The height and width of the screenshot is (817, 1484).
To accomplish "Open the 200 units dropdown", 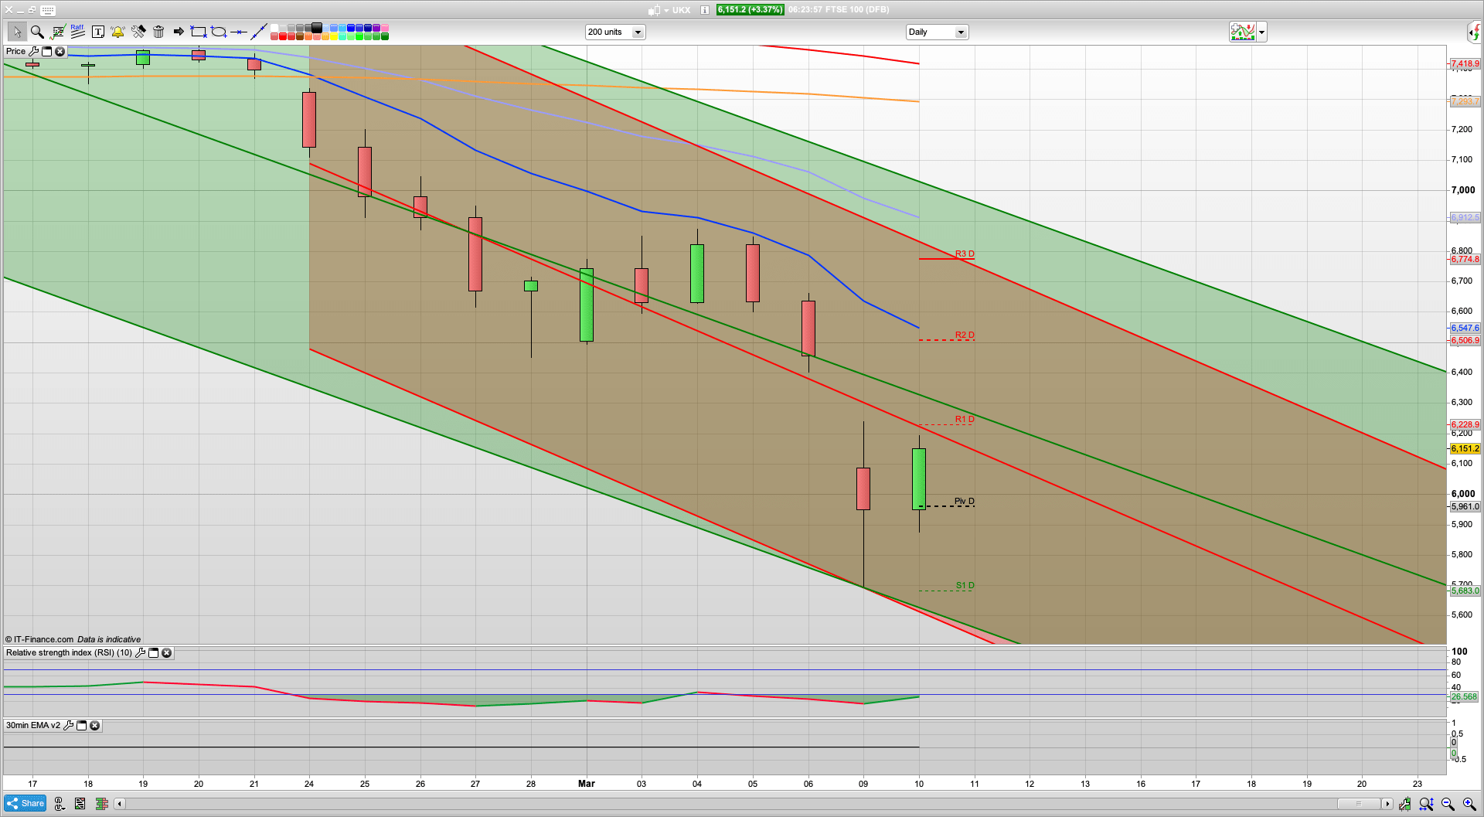I will pyautogui.click(x=638, y=32).
